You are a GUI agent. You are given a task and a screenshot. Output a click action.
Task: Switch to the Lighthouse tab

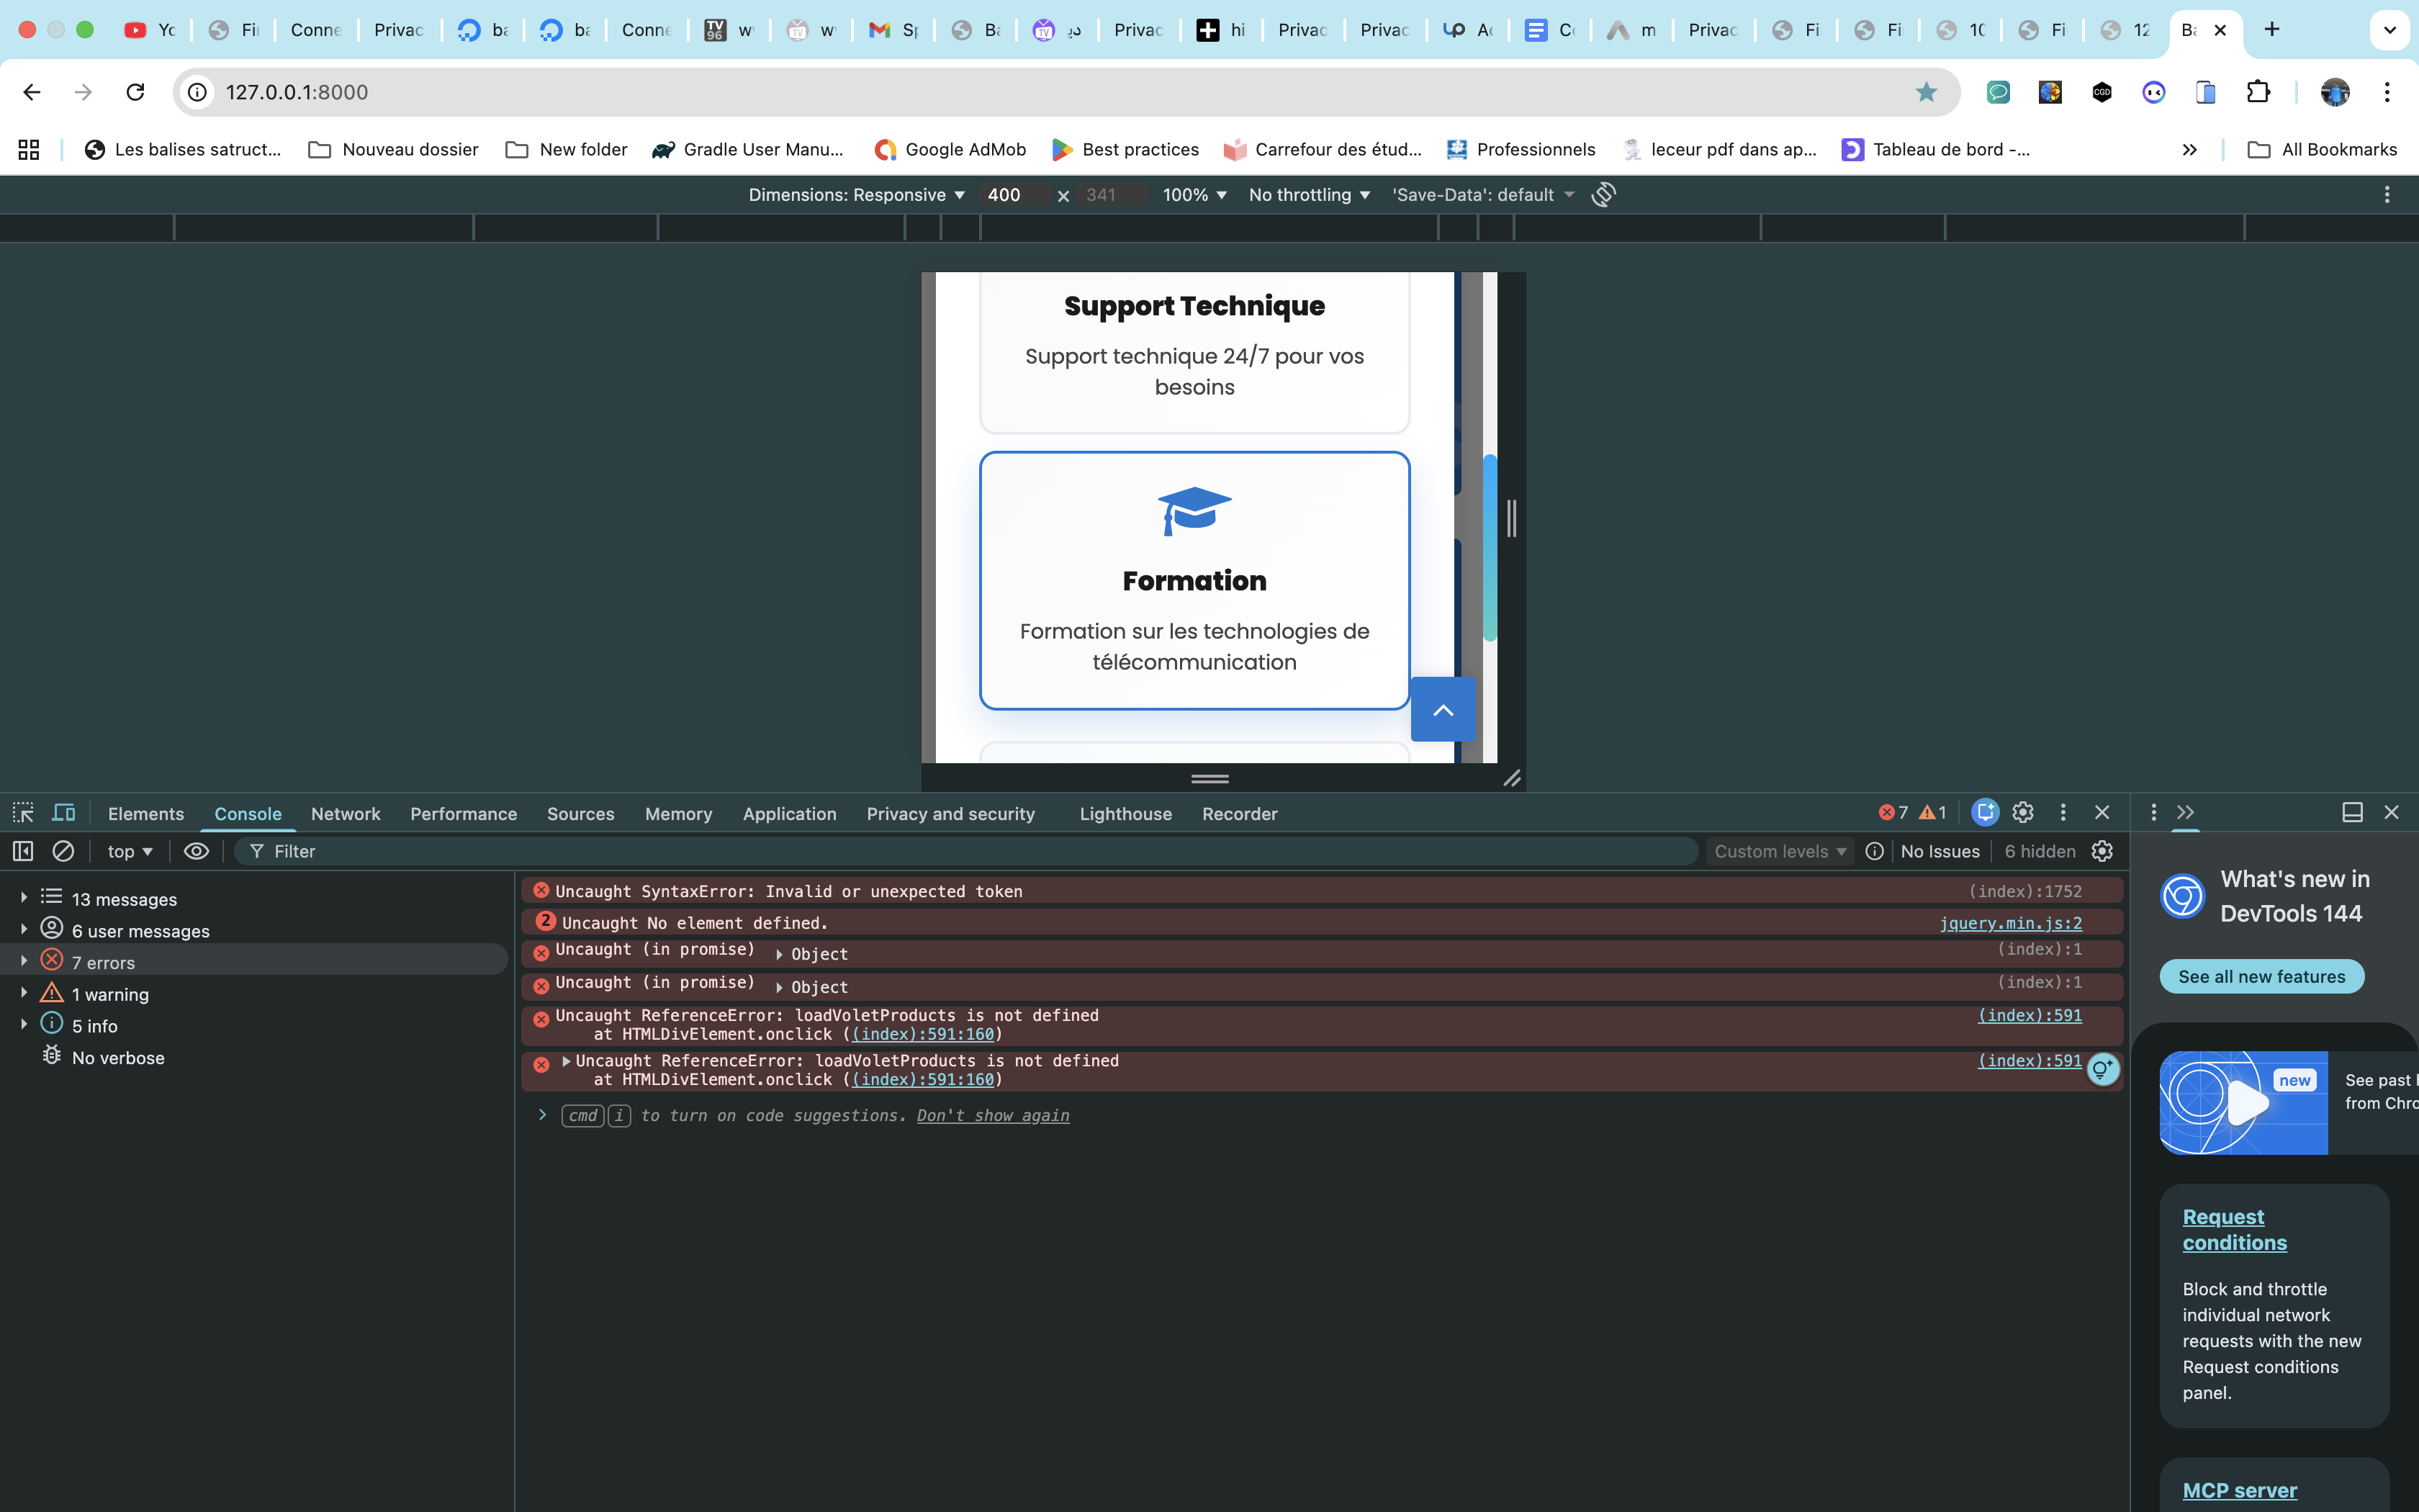1125,814
